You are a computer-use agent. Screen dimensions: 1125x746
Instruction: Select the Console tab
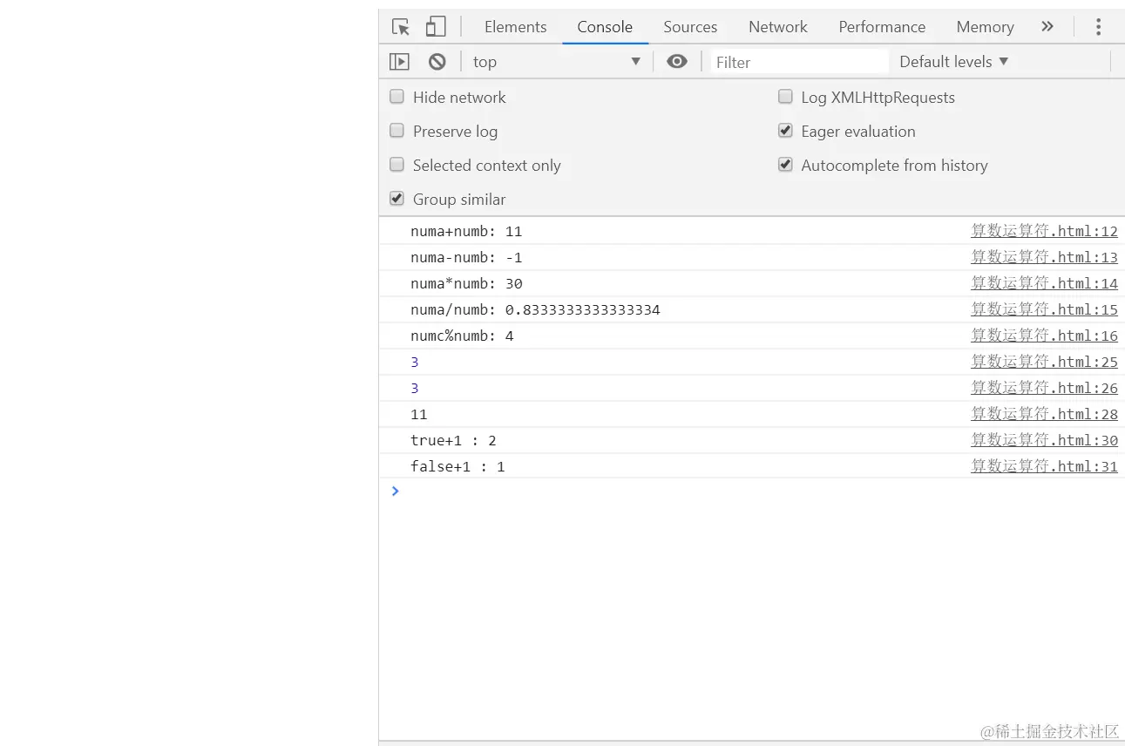pos(605,27)
